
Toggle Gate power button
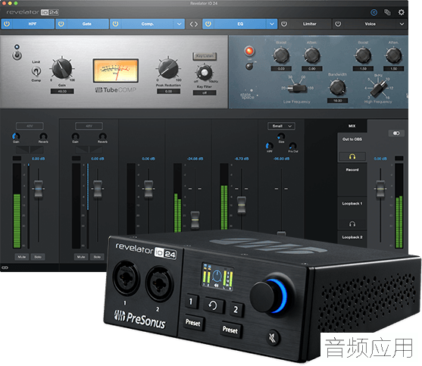61,23
